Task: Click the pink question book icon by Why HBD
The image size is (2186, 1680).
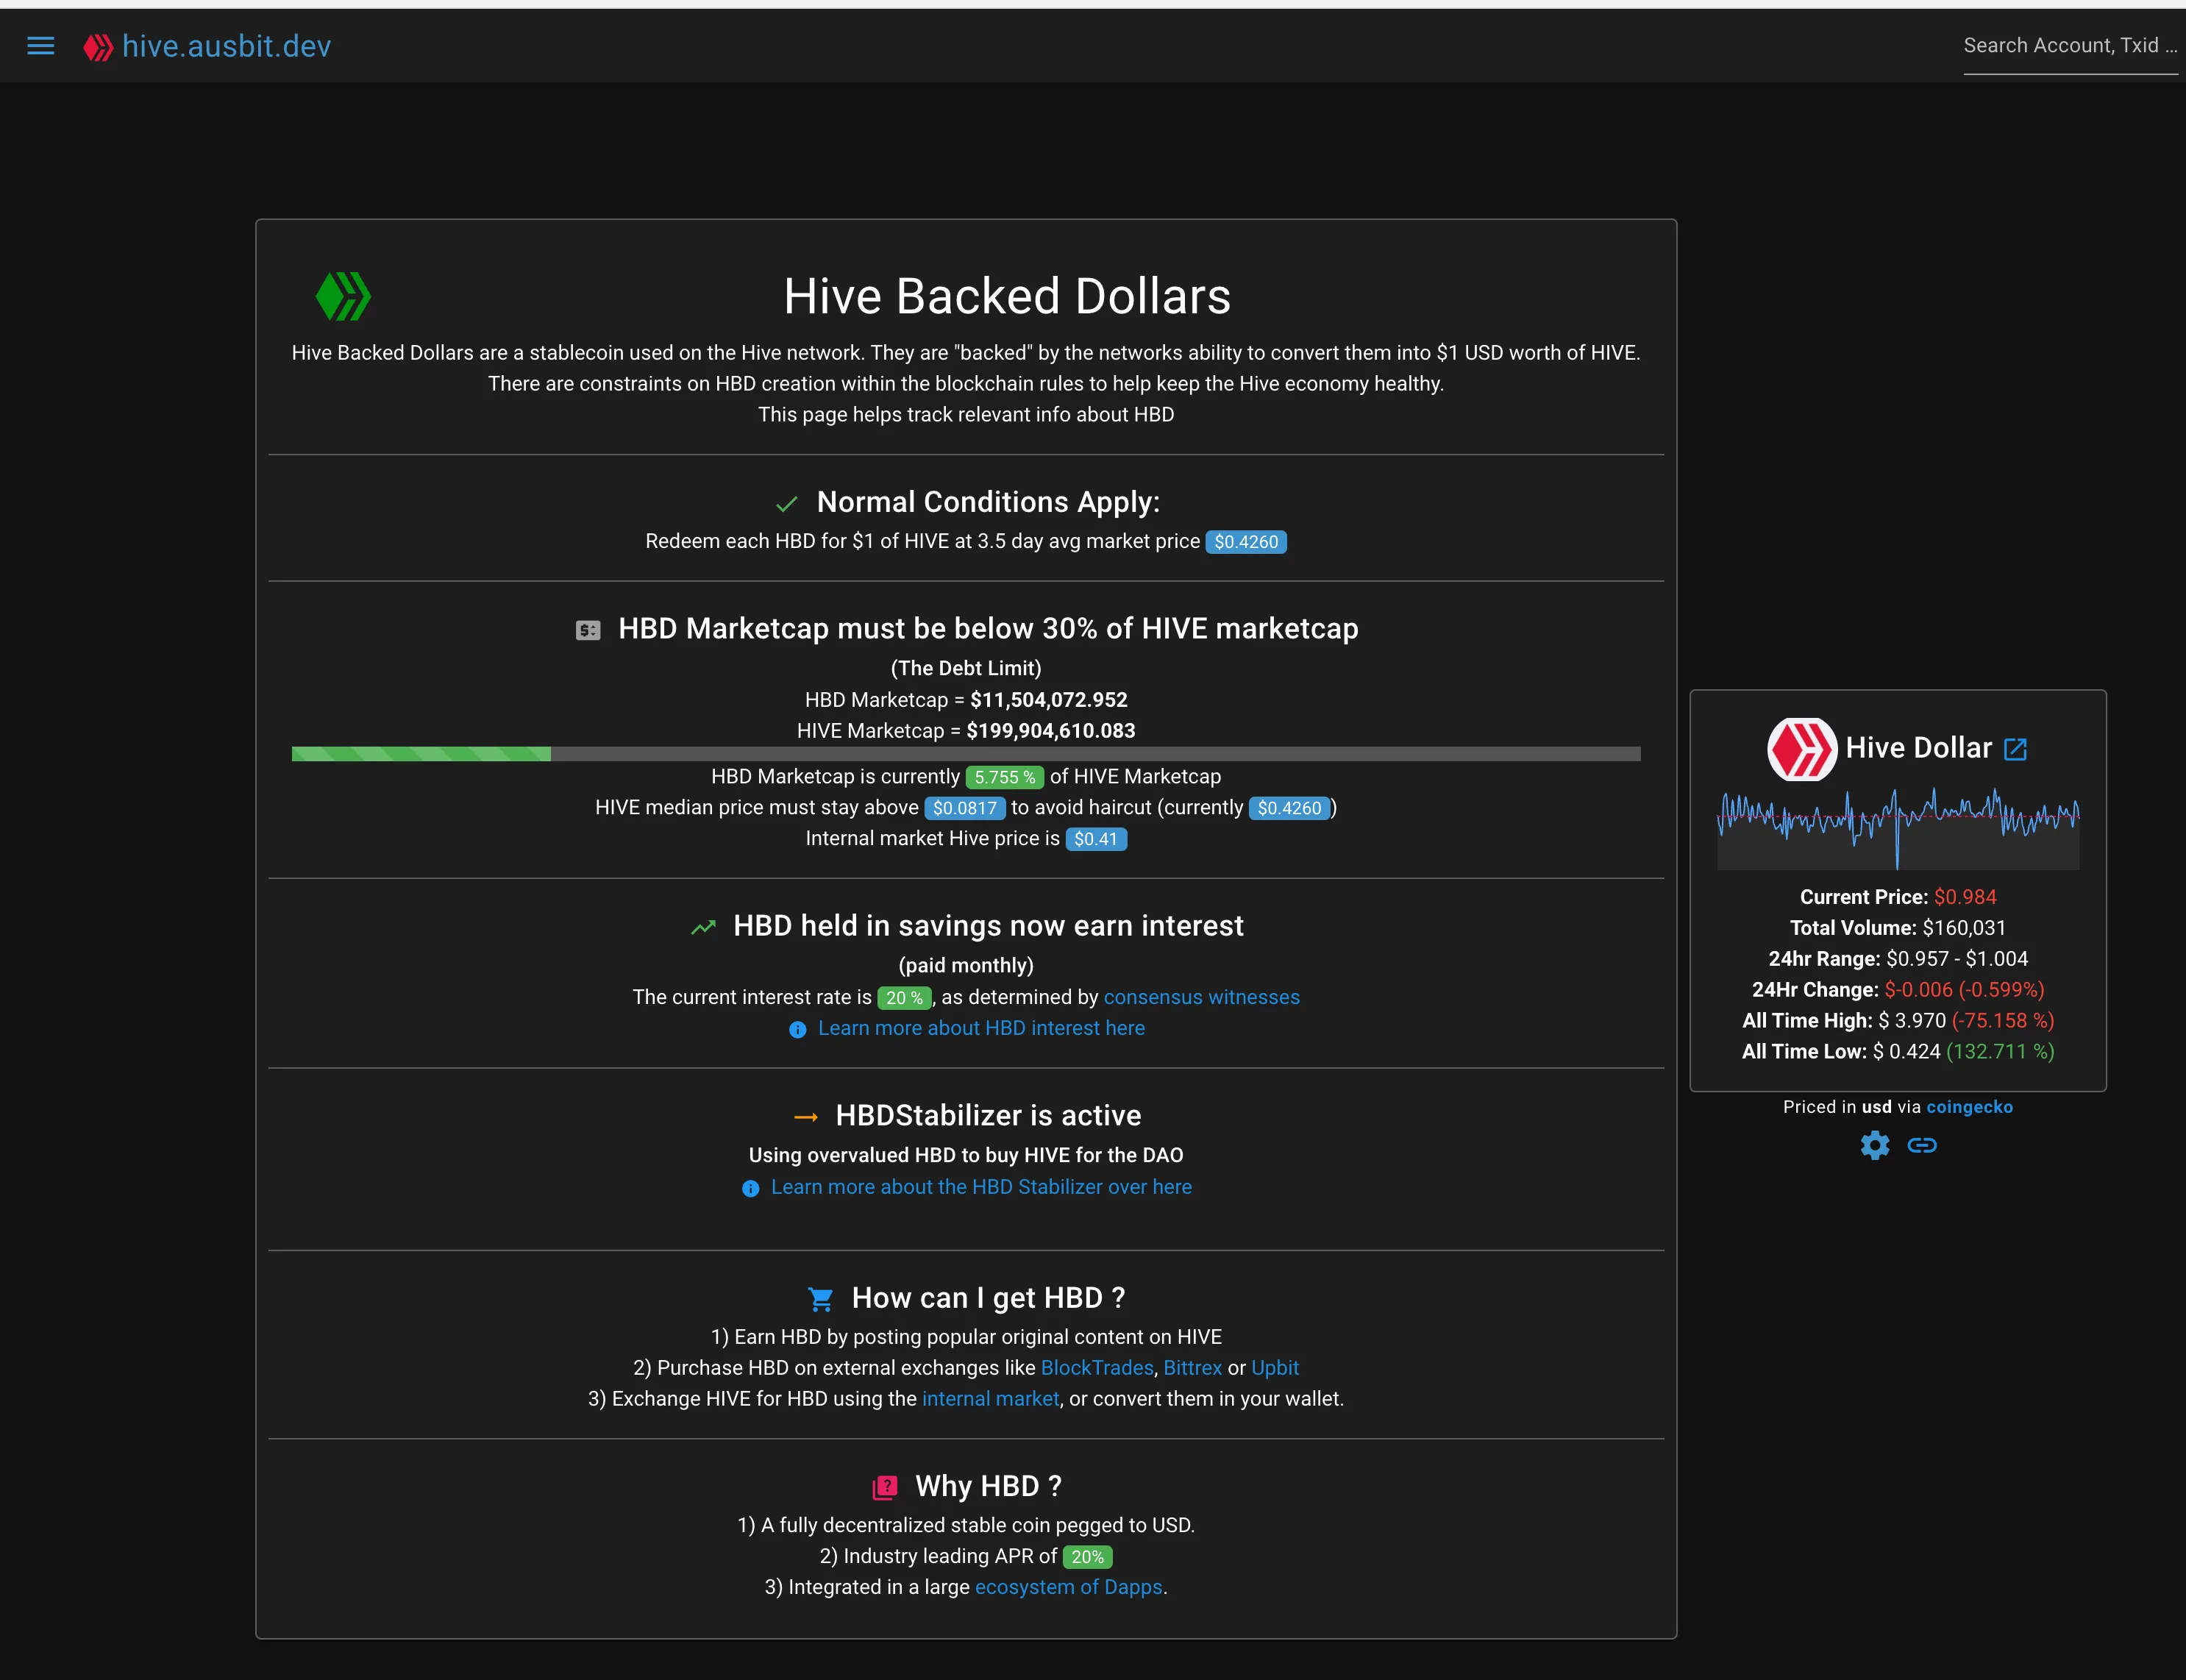Action: click(x=885, y=1487)
